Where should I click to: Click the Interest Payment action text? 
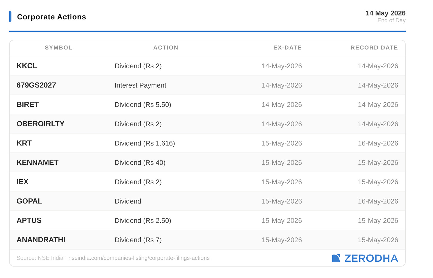tap(140, 85)
